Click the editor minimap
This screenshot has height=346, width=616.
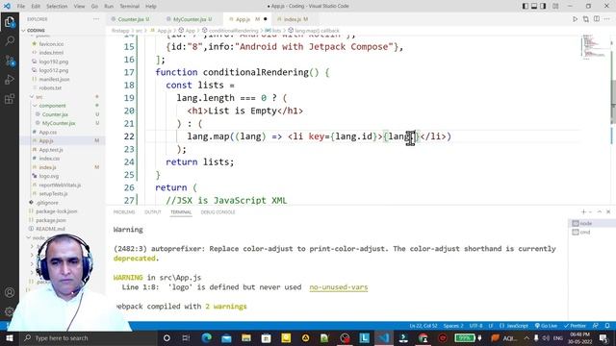point(594,47)
